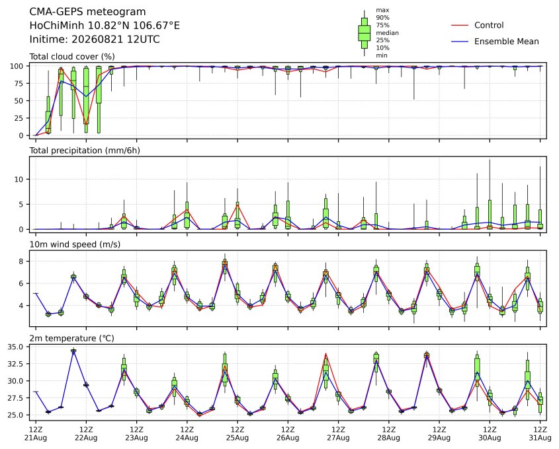Click the green box-plot legend symbol
Screen dimensions: 559x449
coord(364,33)
